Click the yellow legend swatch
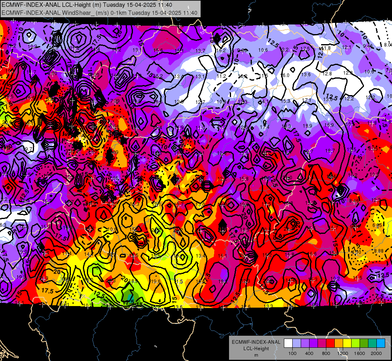The height and width of the screenshot is (361, 392). pyautogui.click(x=347, y=343)
